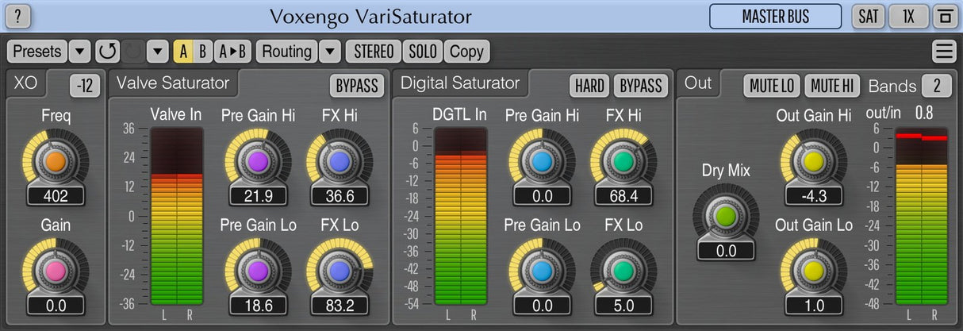The image size is (963, 331).
Task: Click the question mark help button
Action: click(18, 16)
